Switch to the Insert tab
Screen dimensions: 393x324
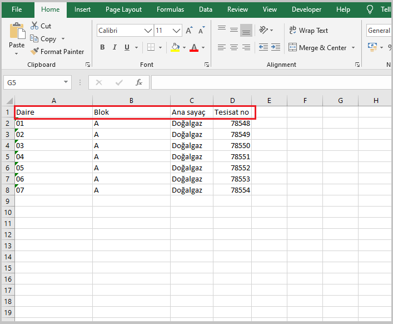click(82, 9)
